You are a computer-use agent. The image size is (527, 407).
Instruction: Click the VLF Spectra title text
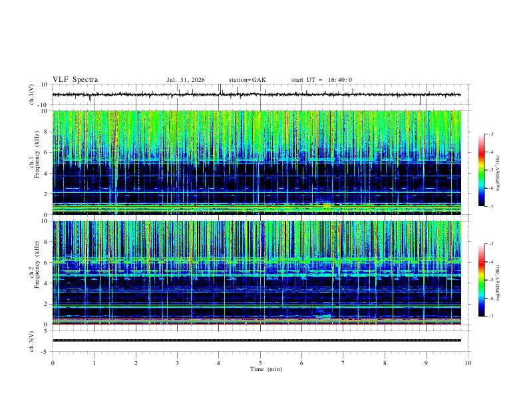click(x=75, y=80)
